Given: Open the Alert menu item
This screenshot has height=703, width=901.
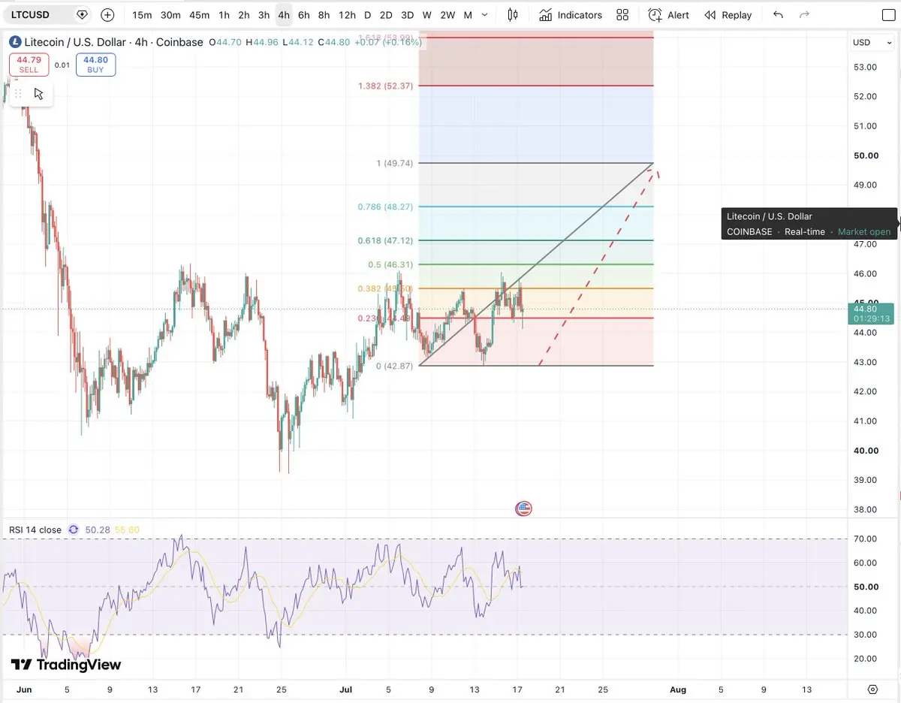Looking at the screenshot, I should pyautogui.click(x=669, y=15).
